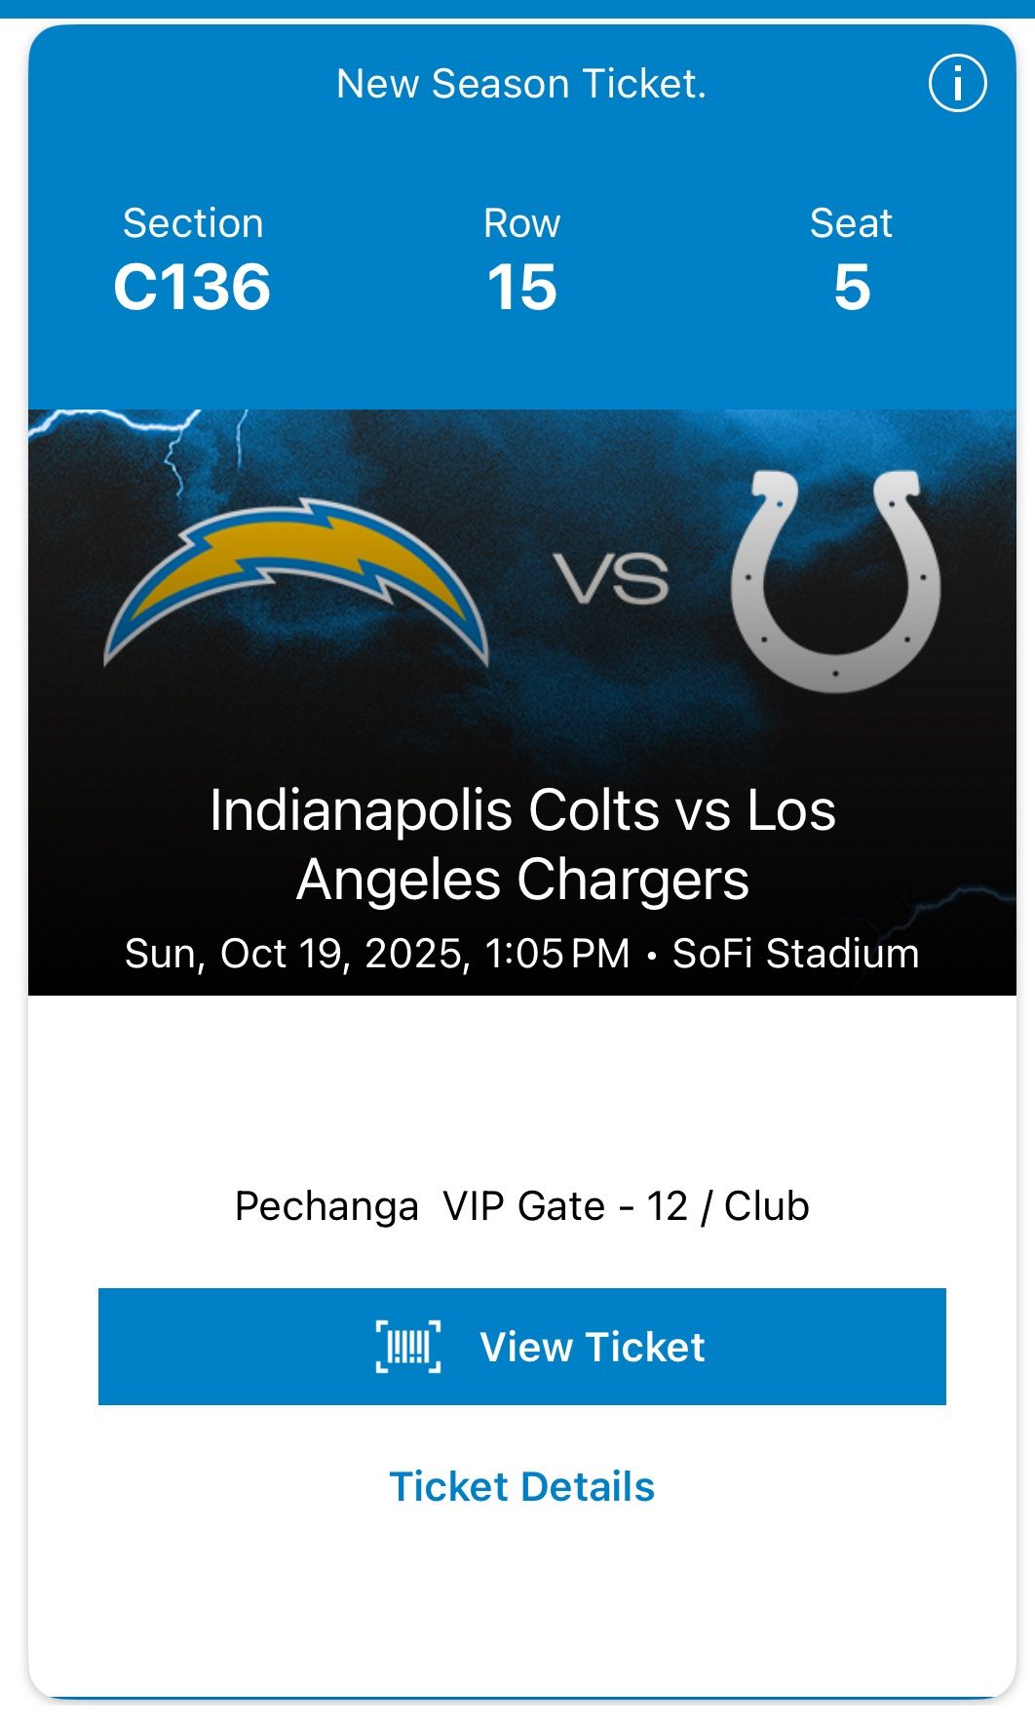Select the Section C136 value

point(192,288)
